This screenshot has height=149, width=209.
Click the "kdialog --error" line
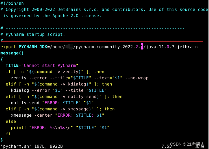point(59,90)
